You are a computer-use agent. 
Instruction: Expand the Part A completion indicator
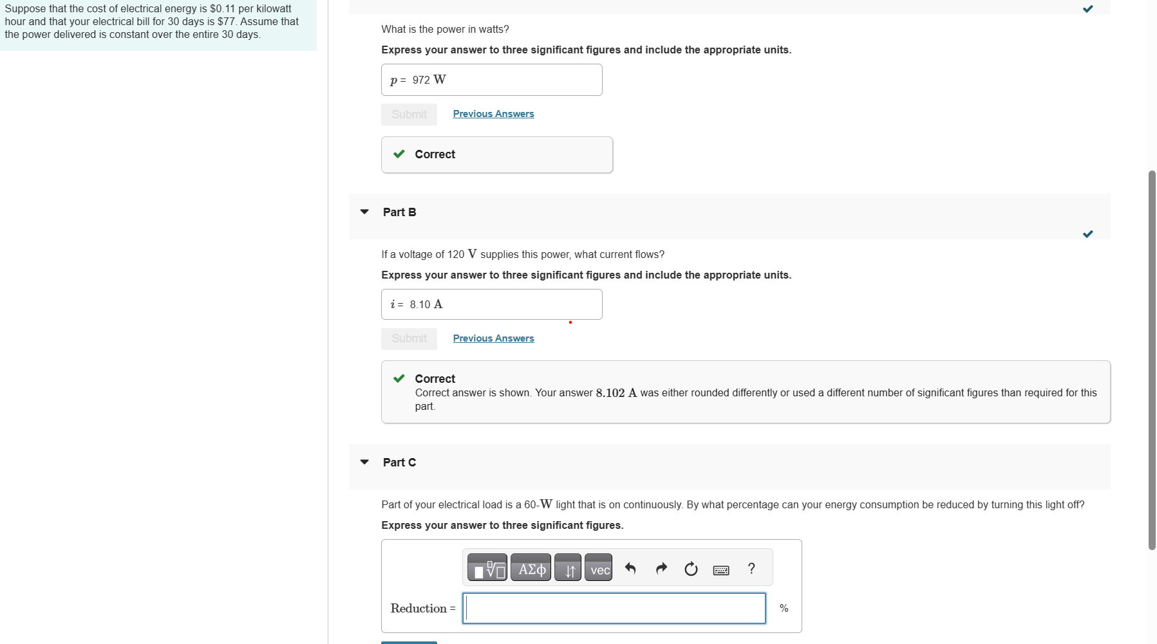pyautogui.click(x=1087, y=8)
